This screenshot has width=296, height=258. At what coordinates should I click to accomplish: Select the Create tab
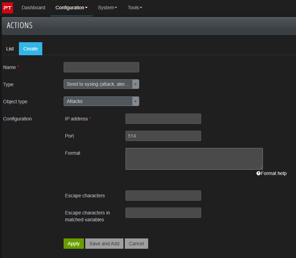(31, 49)
